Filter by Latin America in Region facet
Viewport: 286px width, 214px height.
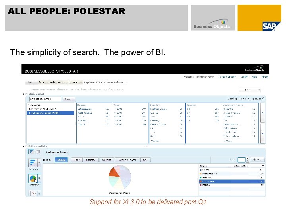coord(85,109)
